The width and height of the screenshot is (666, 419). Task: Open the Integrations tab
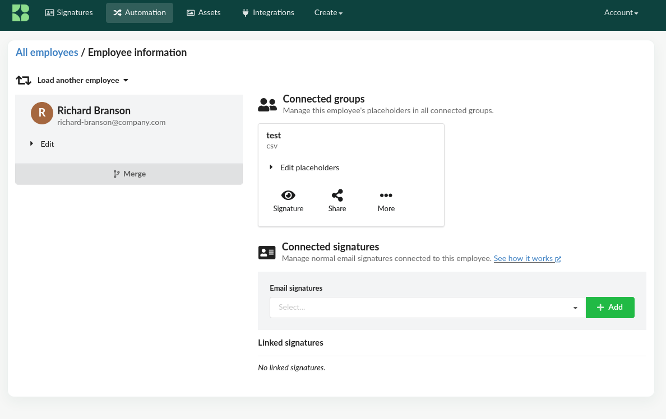(268, 13)
